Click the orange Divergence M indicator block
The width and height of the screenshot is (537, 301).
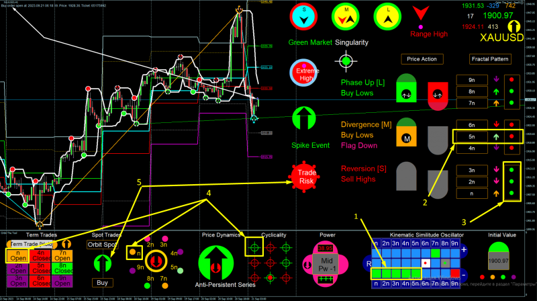406,132
